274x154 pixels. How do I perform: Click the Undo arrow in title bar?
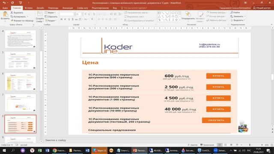(4, 3)
